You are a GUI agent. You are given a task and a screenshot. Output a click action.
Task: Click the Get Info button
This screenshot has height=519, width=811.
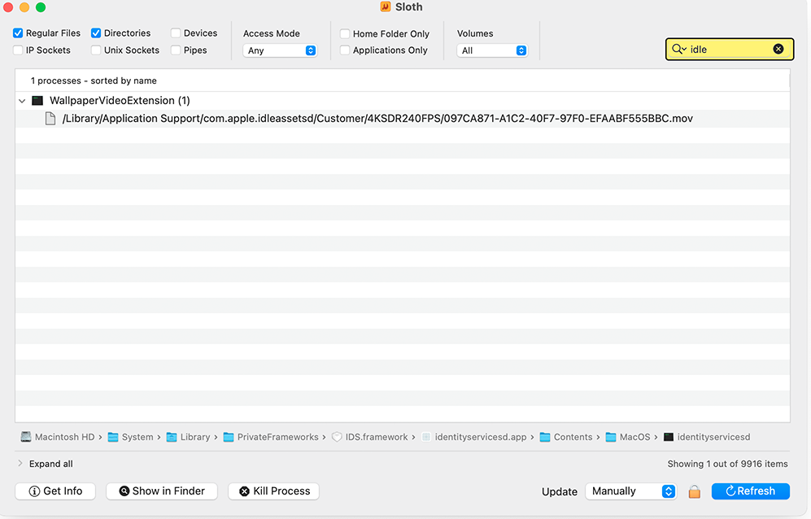point(55,491)
